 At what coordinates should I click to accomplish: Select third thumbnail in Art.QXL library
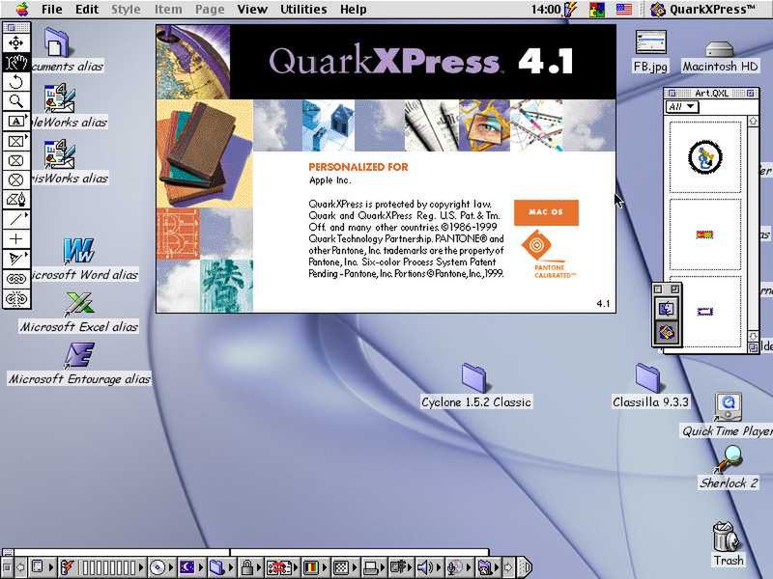705,311
